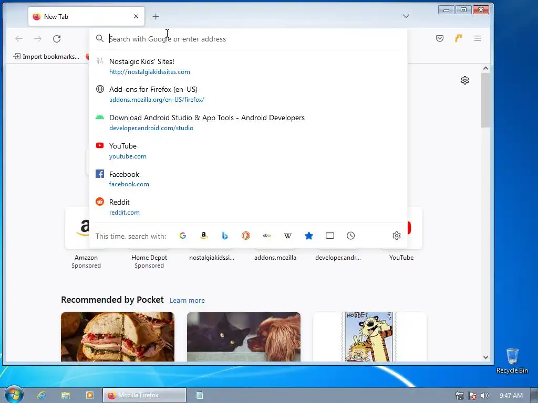This screenshot has height=403, width=538.
Task: Search this time with Amazon icon
Action: (204, 236)
